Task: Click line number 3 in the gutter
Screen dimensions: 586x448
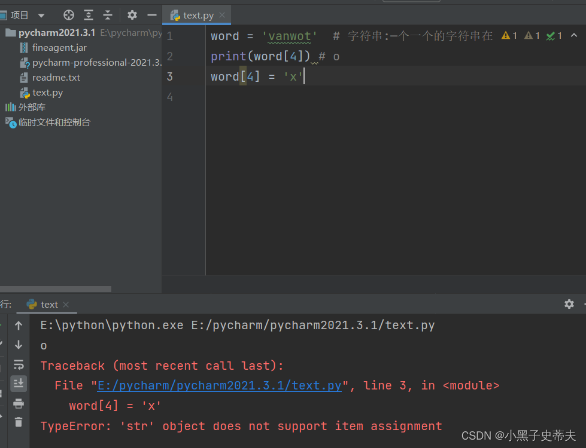Action: tap(169, 76)
